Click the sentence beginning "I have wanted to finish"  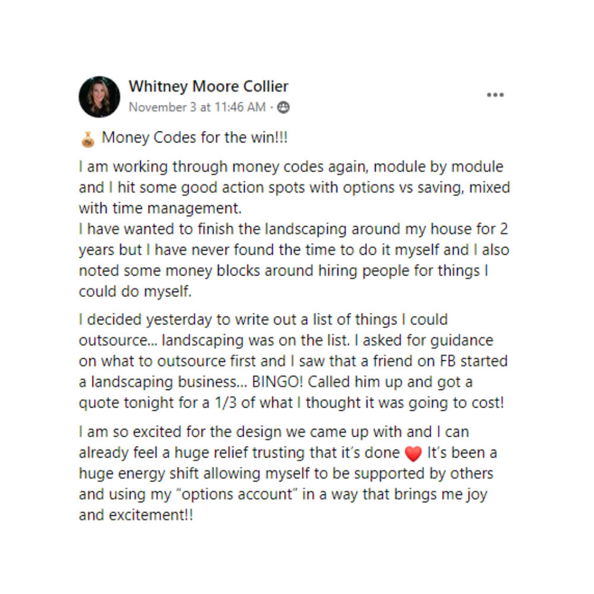[x=293, y=230]
